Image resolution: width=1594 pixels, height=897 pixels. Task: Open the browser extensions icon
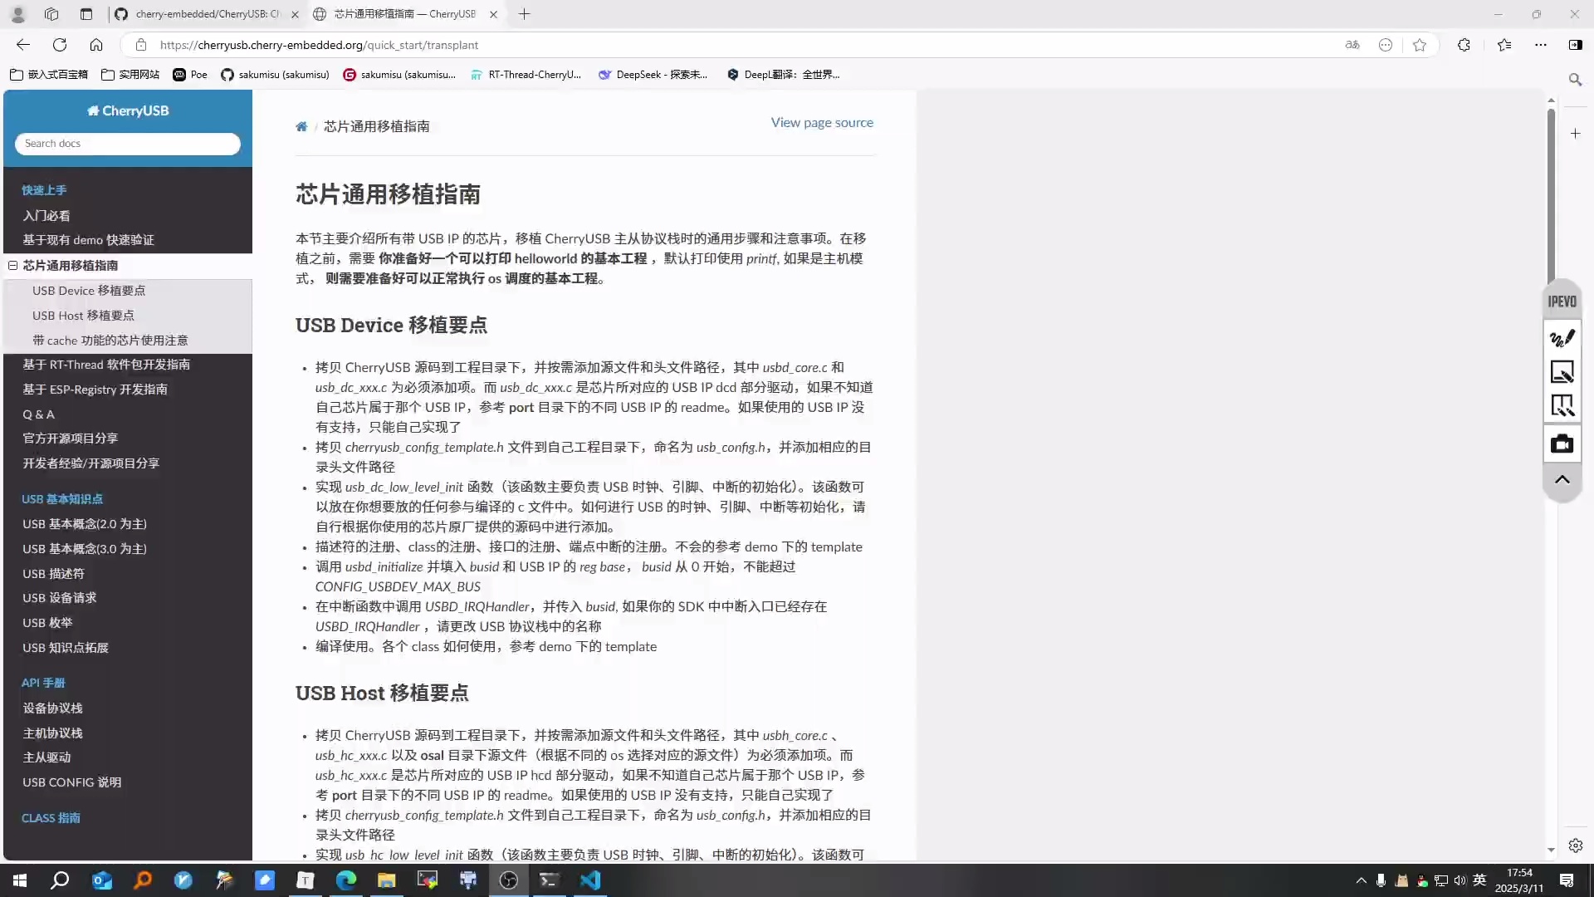click(1464, 45)
